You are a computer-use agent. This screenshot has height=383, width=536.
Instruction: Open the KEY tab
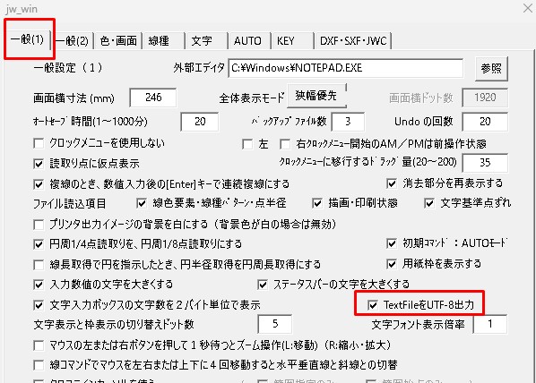point(292,41)
